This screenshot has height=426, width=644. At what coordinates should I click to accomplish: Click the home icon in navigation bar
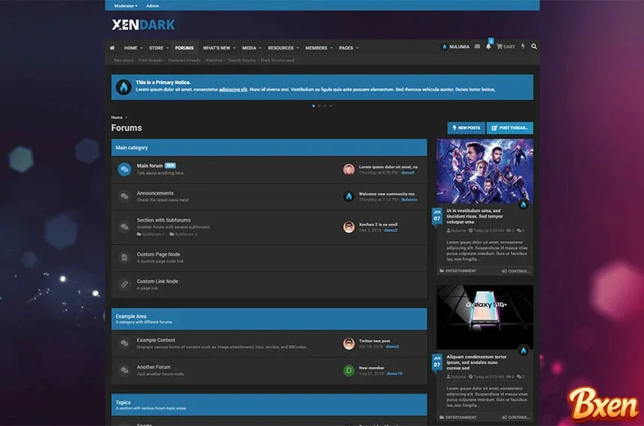pyautogui.click(x=112, y=48)
